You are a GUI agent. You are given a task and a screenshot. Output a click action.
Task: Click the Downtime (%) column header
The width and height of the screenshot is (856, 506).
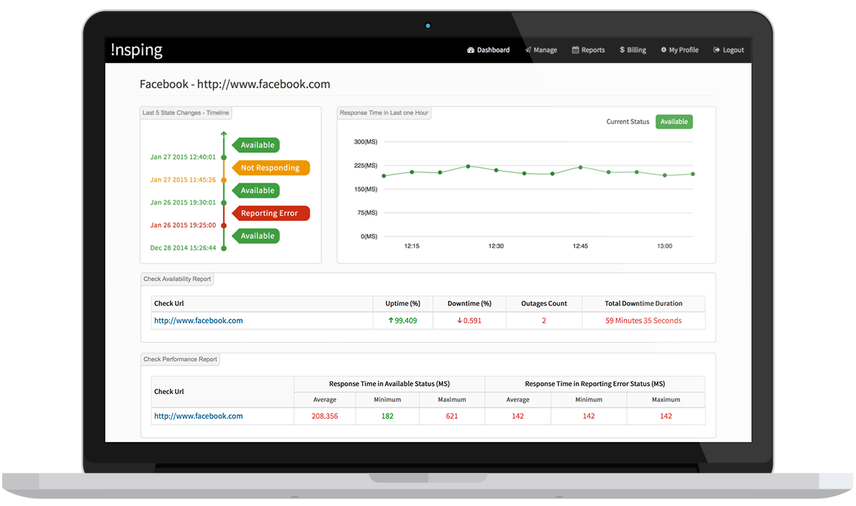point(470,303)
